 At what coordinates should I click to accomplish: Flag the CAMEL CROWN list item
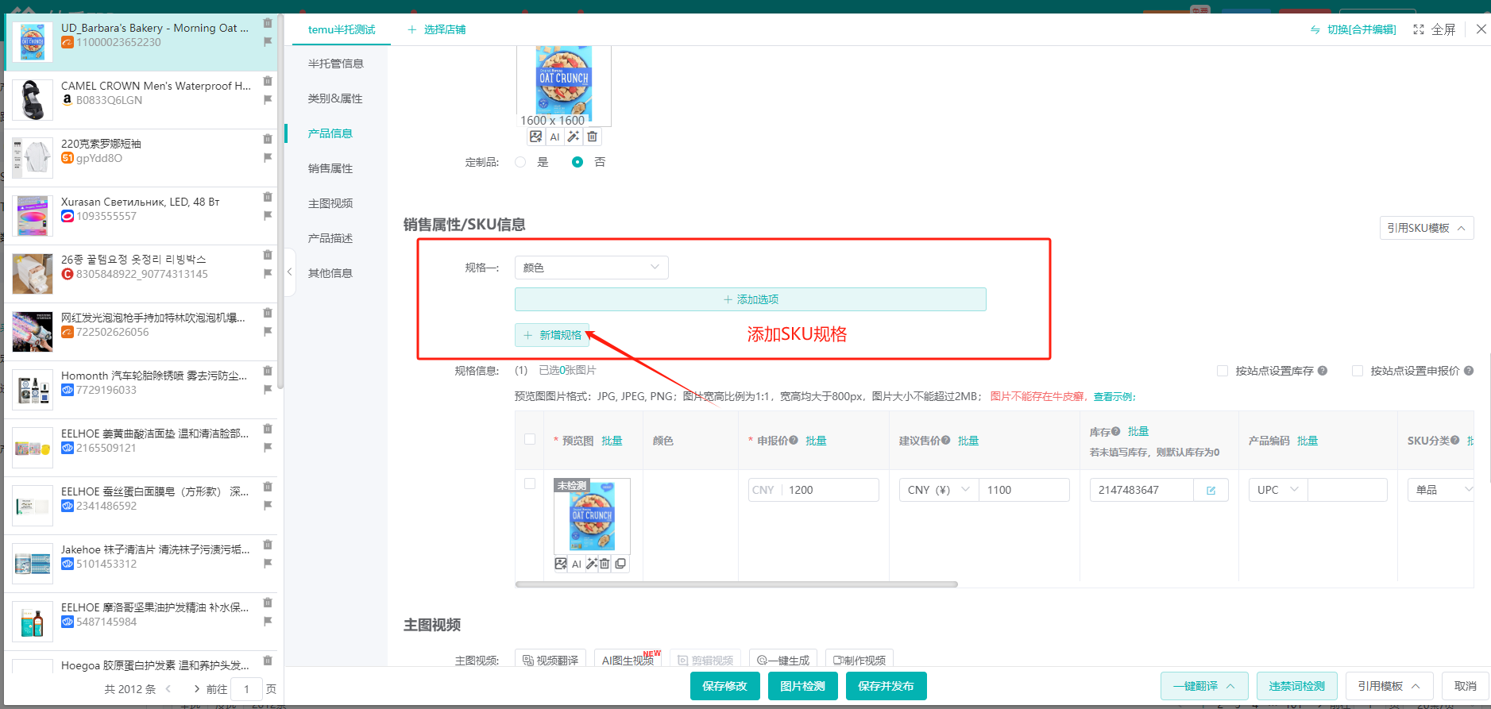(268, 99)
